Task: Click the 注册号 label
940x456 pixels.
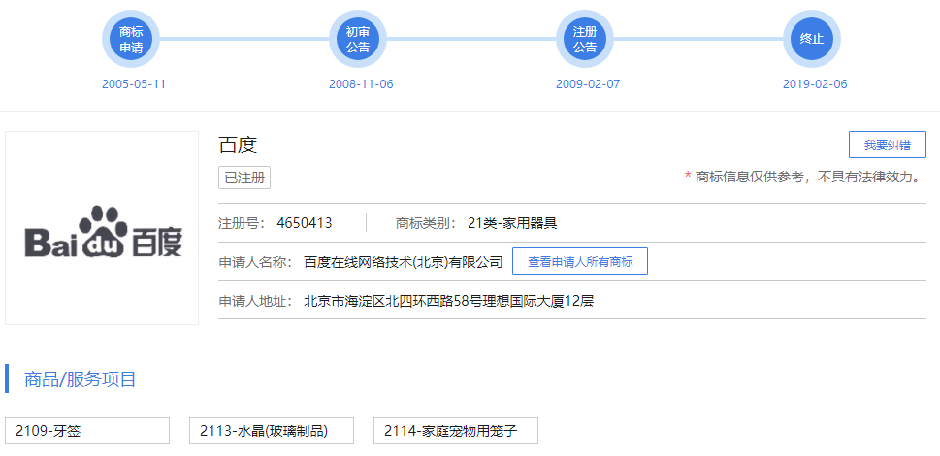Action: [243, 223]
